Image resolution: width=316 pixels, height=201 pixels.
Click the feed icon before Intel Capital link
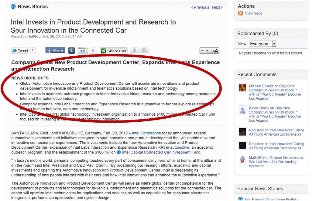pyautogui.click(x=119, y=152)
